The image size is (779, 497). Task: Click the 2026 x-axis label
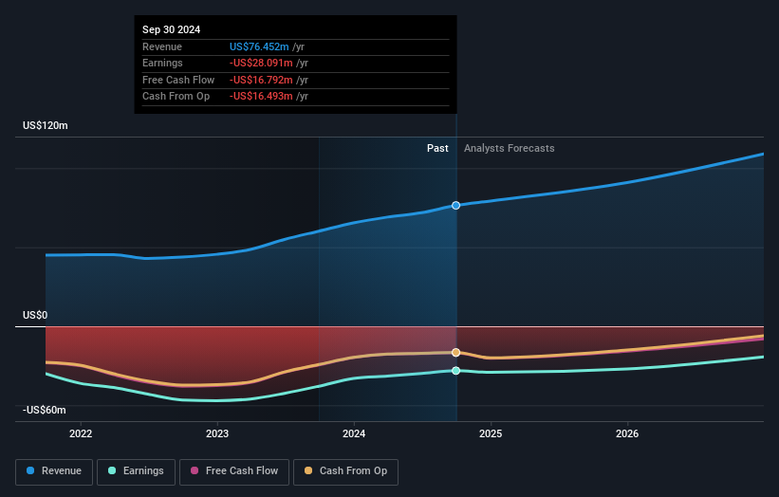tap(627, 433)
